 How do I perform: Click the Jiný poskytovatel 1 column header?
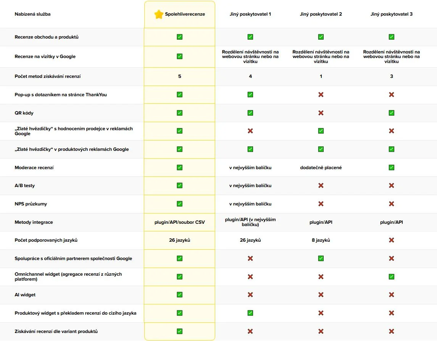coord(250,15)
